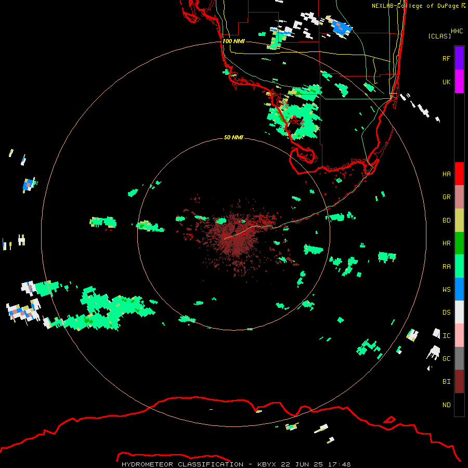Click the BI legend label
This screenshot has height=468, width=468.
[x=446, y=382]
